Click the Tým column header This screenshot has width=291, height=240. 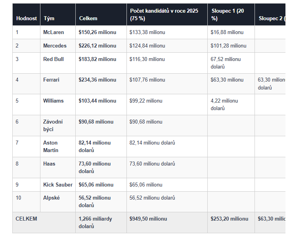pyautogui.click(x=49, y=19)
